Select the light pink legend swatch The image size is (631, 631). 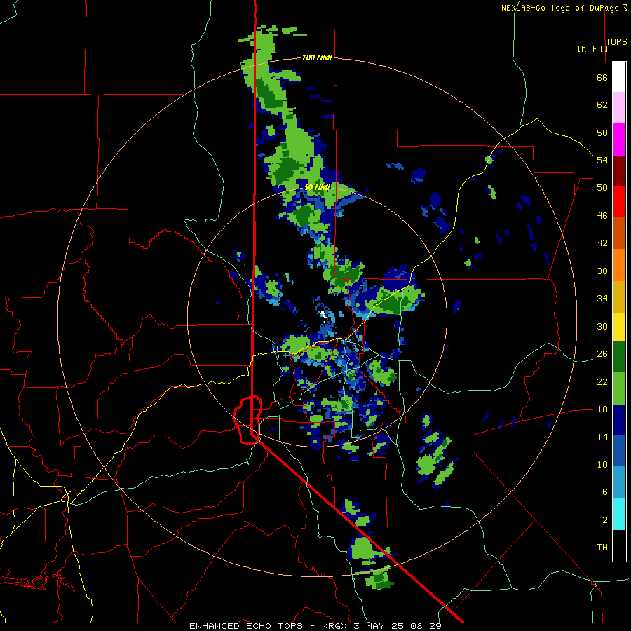[619, 107]
